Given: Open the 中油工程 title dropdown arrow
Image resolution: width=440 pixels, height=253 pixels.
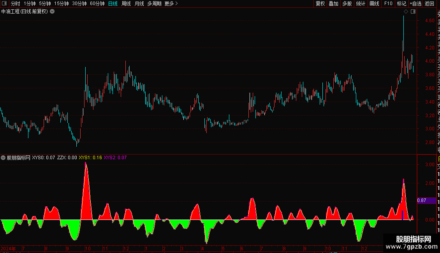Looking at the screenshot, I should coord(52,12).
